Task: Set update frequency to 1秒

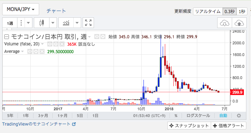Action: click(242, 11)
